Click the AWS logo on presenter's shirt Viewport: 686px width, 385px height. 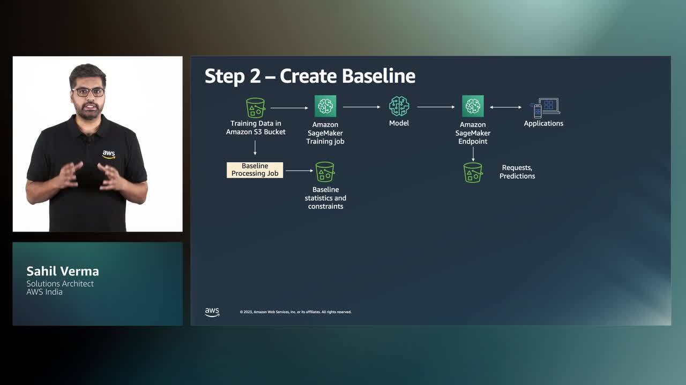(x=109, y=155)
